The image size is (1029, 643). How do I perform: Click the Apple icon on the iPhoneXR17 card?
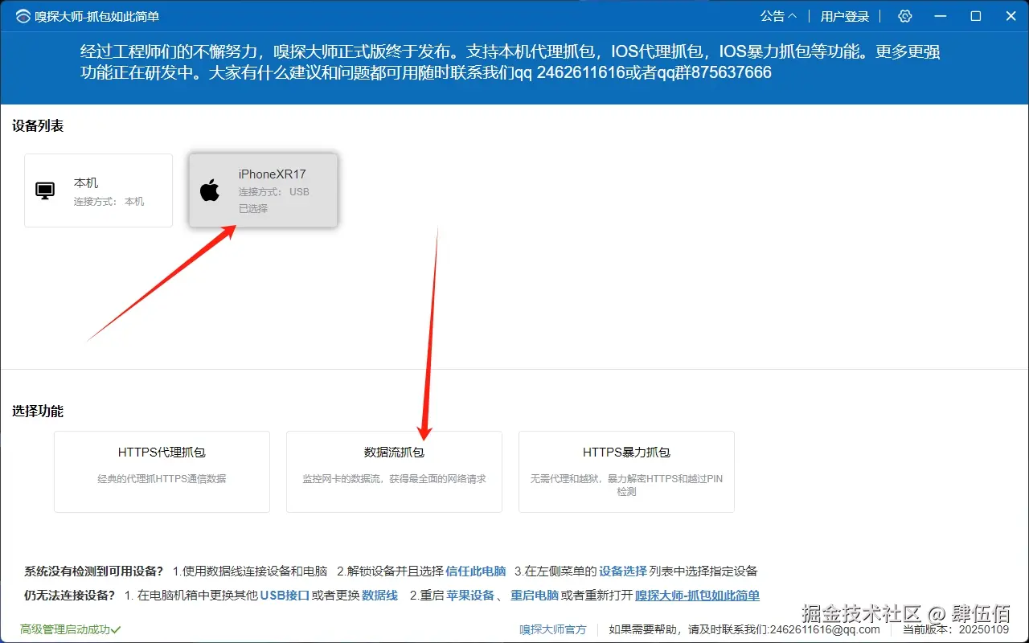pos(209,190)
